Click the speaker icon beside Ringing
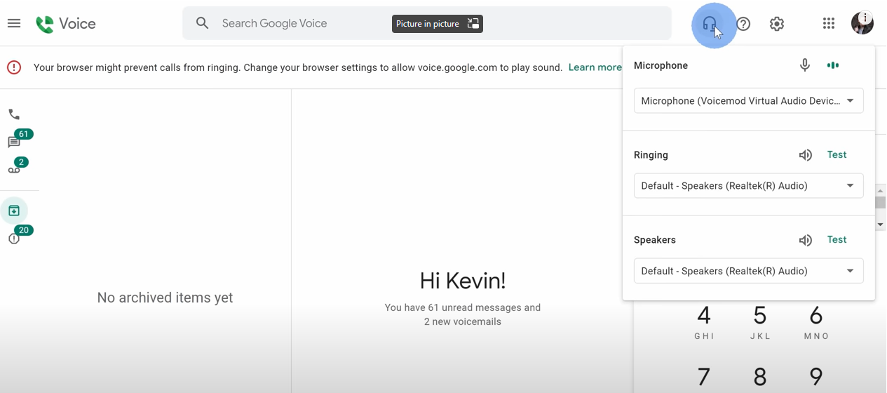Viewport: 887px width, 393px height. [x=805, y=155]
